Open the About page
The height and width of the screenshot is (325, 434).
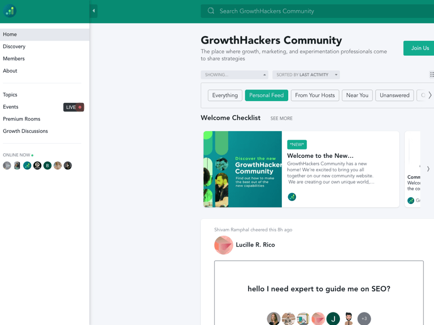tap(10, 71)
